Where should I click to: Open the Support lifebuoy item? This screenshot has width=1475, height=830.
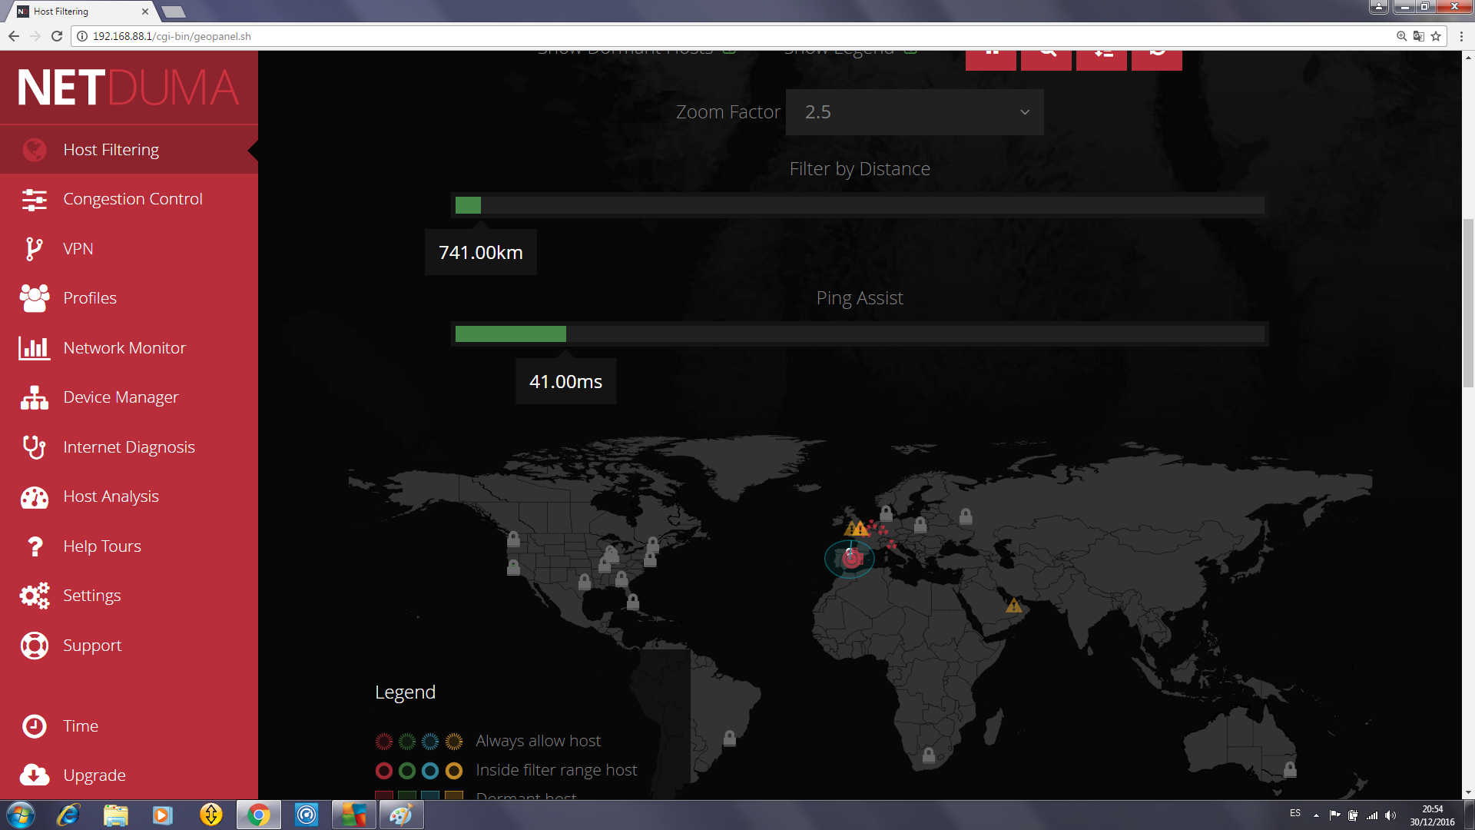point(92,646)
